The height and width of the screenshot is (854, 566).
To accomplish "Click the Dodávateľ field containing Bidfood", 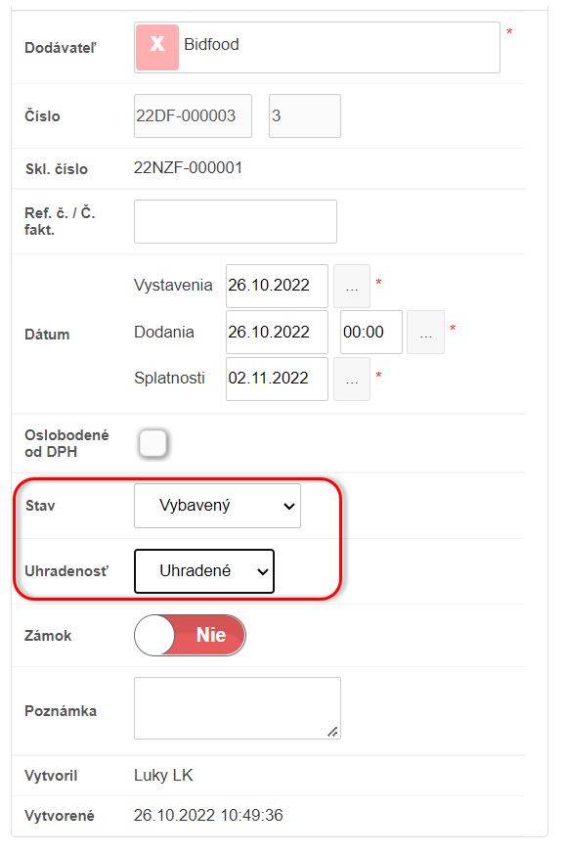I will coord(317,47).
